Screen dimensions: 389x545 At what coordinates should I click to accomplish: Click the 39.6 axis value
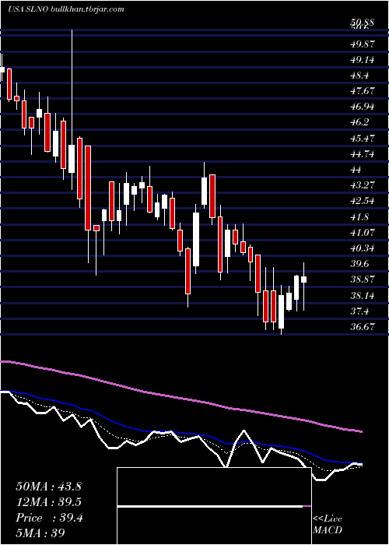tap(361, 264)
